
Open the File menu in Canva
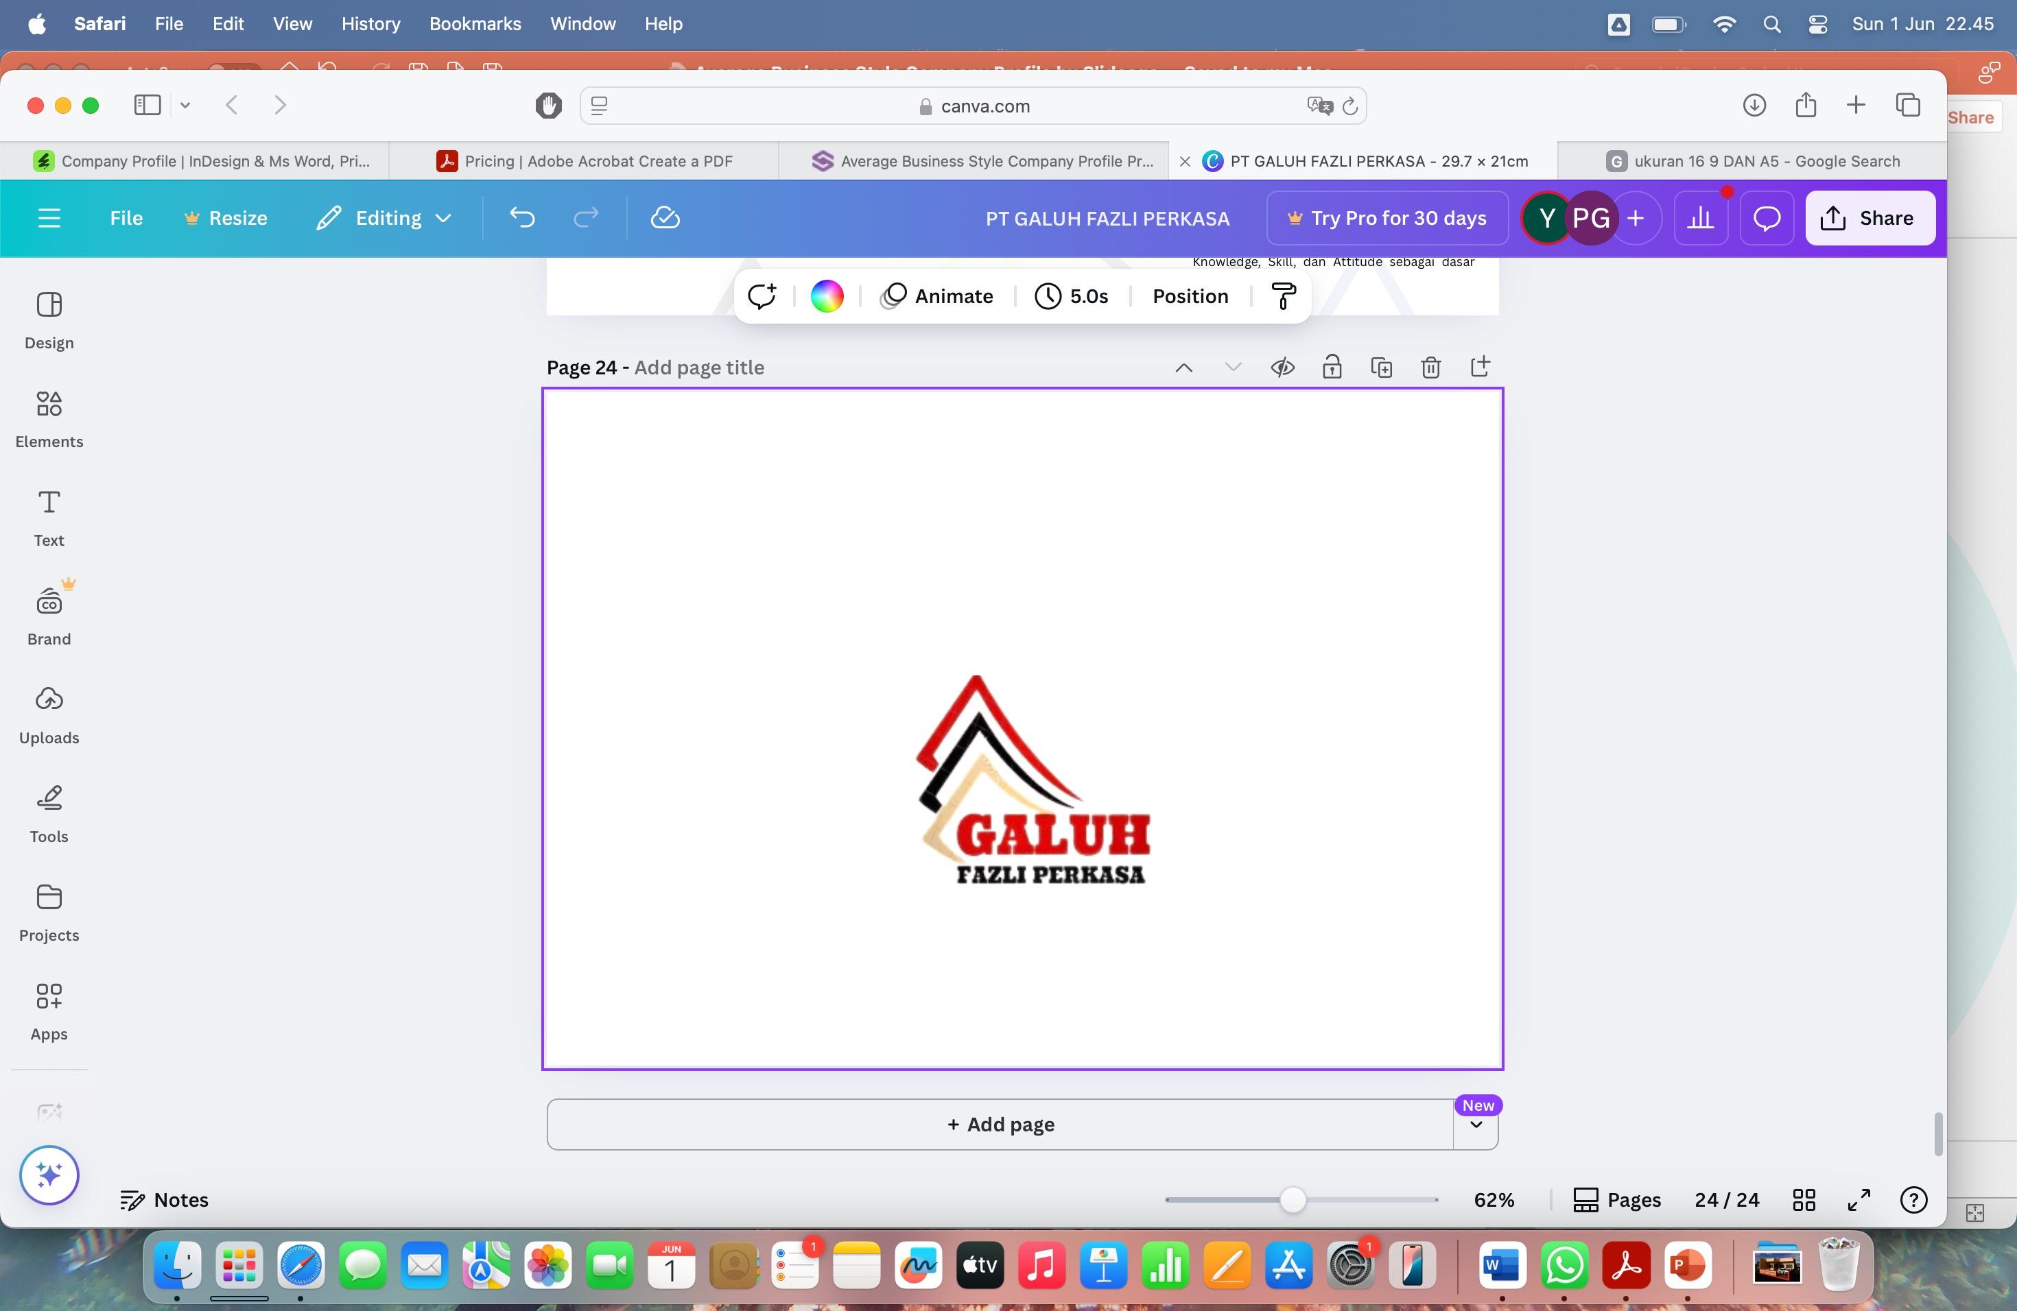click(126, 219)
